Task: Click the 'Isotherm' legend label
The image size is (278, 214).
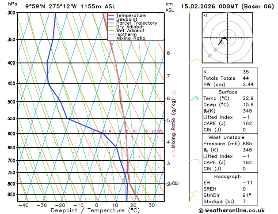Action: click(126, 34)
